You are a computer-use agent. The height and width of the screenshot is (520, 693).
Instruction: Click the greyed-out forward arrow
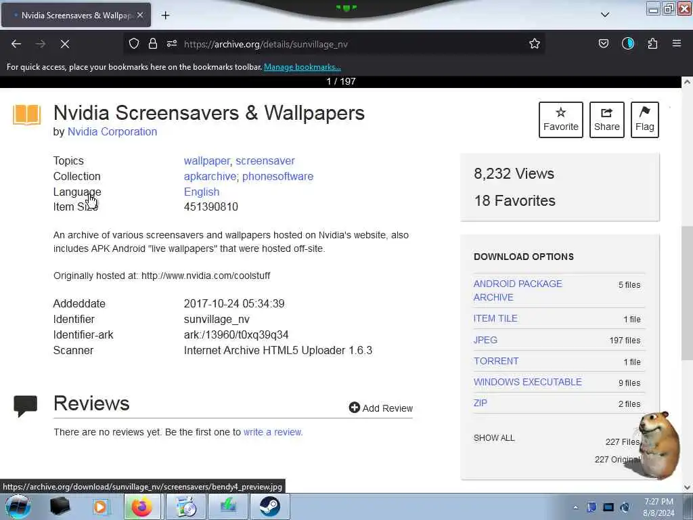pos(41,44)
